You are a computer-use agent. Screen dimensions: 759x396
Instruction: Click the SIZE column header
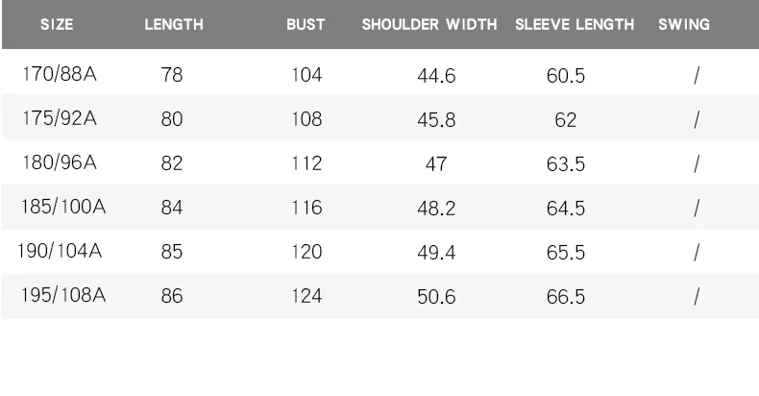coord(57,24)
